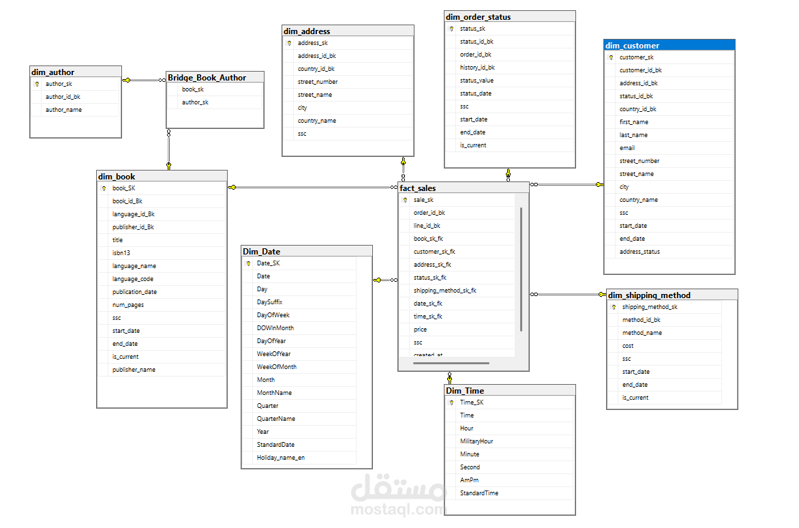Click the key icon beside sale_sk in fact_sales
Viewport: 799px width, 528px height.
pyautogui.click(x=406, y=200)
